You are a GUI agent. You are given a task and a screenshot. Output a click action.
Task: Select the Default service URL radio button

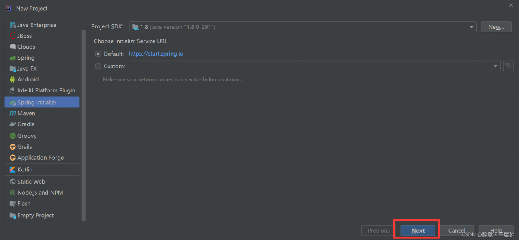[x=98, y=54]
